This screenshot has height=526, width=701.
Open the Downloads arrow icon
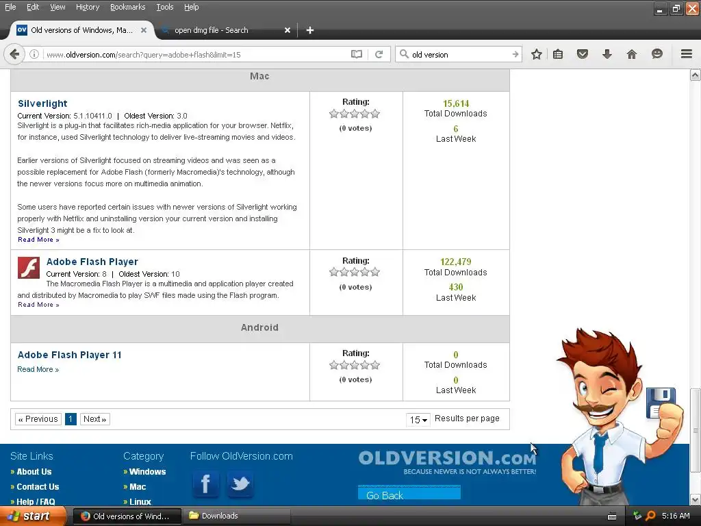click(607, 55)
